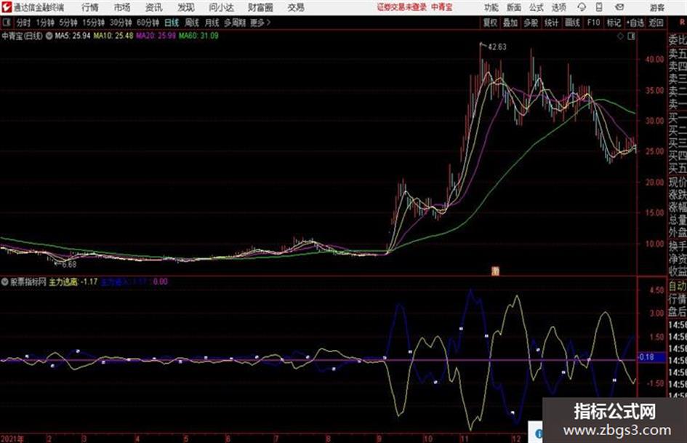Click the red R button at top right
This screenshot has height=443, width=687.
click(x=682, y=23)
